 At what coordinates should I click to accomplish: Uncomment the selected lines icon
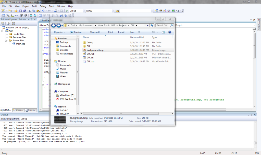click(35, 15)
